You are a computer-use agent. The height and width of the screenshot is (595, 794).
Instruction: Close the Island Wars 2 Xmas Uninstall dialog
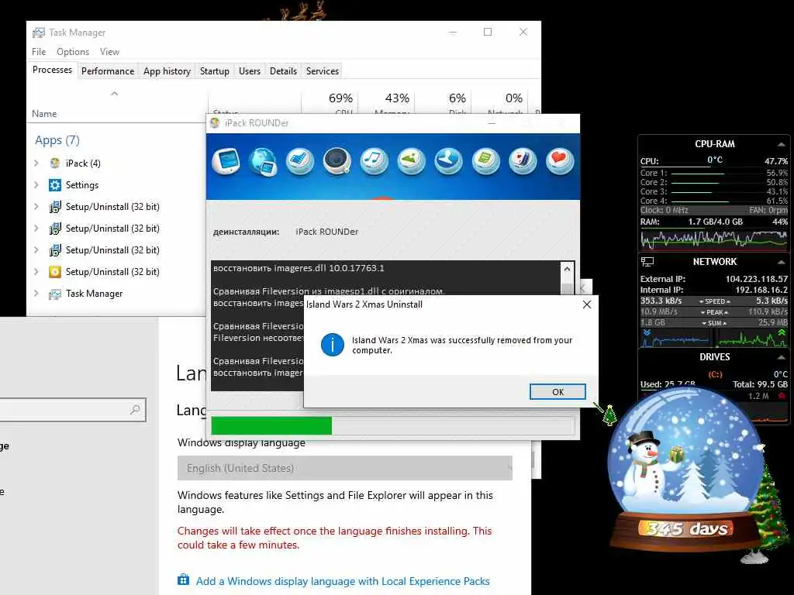pos(586,304)
